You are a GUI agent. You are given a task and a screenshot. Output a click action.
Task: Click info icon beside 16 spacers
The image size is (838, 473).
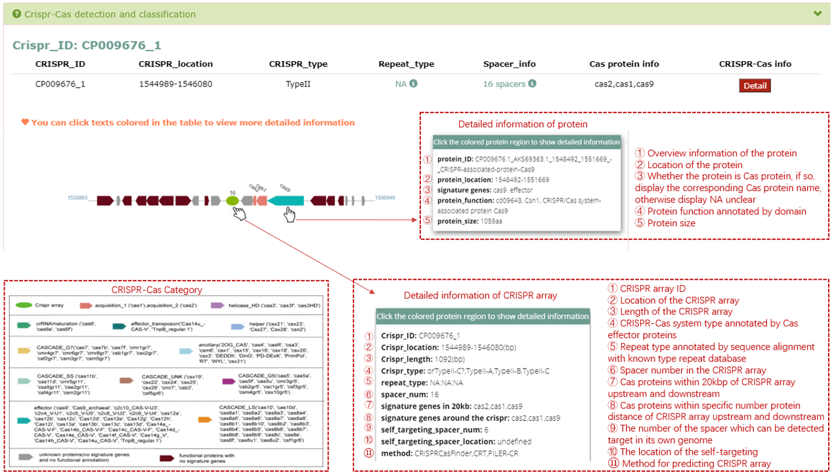point(532,84)
